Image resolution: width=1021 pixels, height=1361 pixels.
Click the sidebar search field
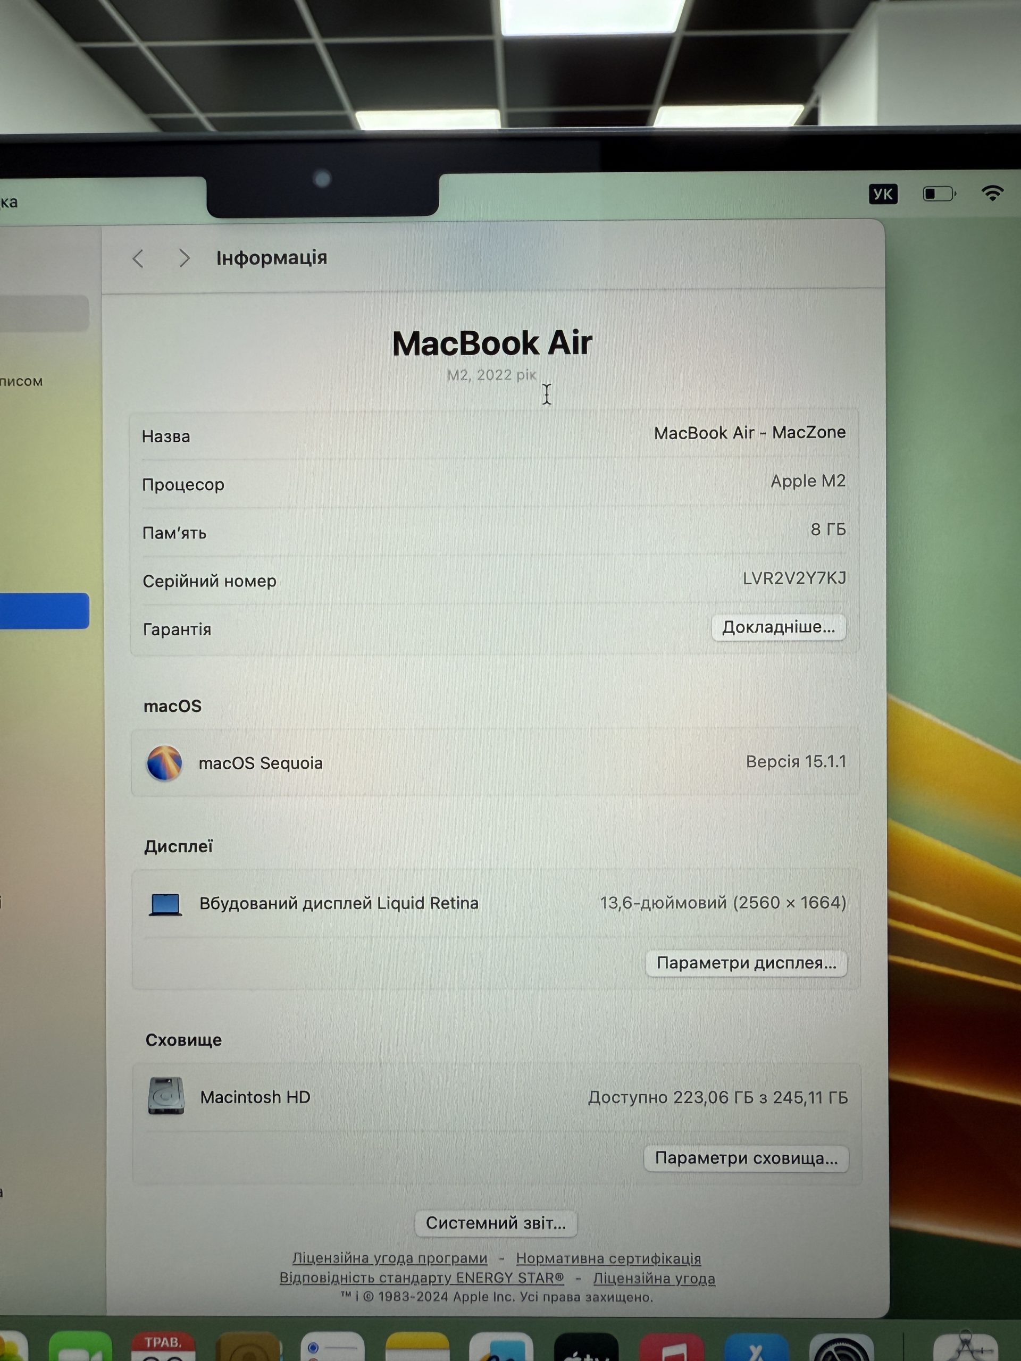click(44, 313)
